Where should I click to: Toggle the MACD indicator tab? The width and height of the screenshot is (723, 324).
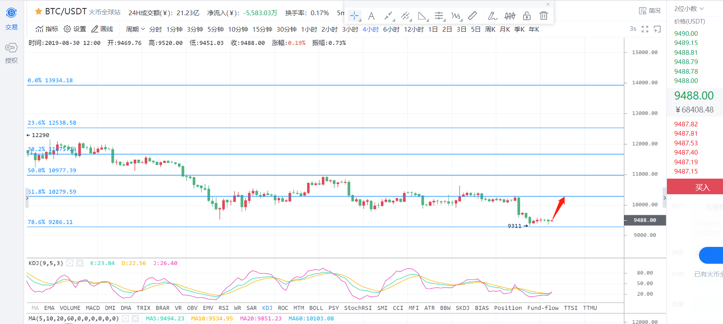pyautogui.click(x=93, y=308)
